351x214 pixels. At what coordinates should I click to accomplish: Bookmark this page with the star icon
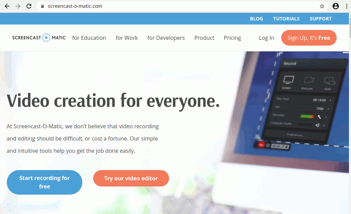coord(322,6)
